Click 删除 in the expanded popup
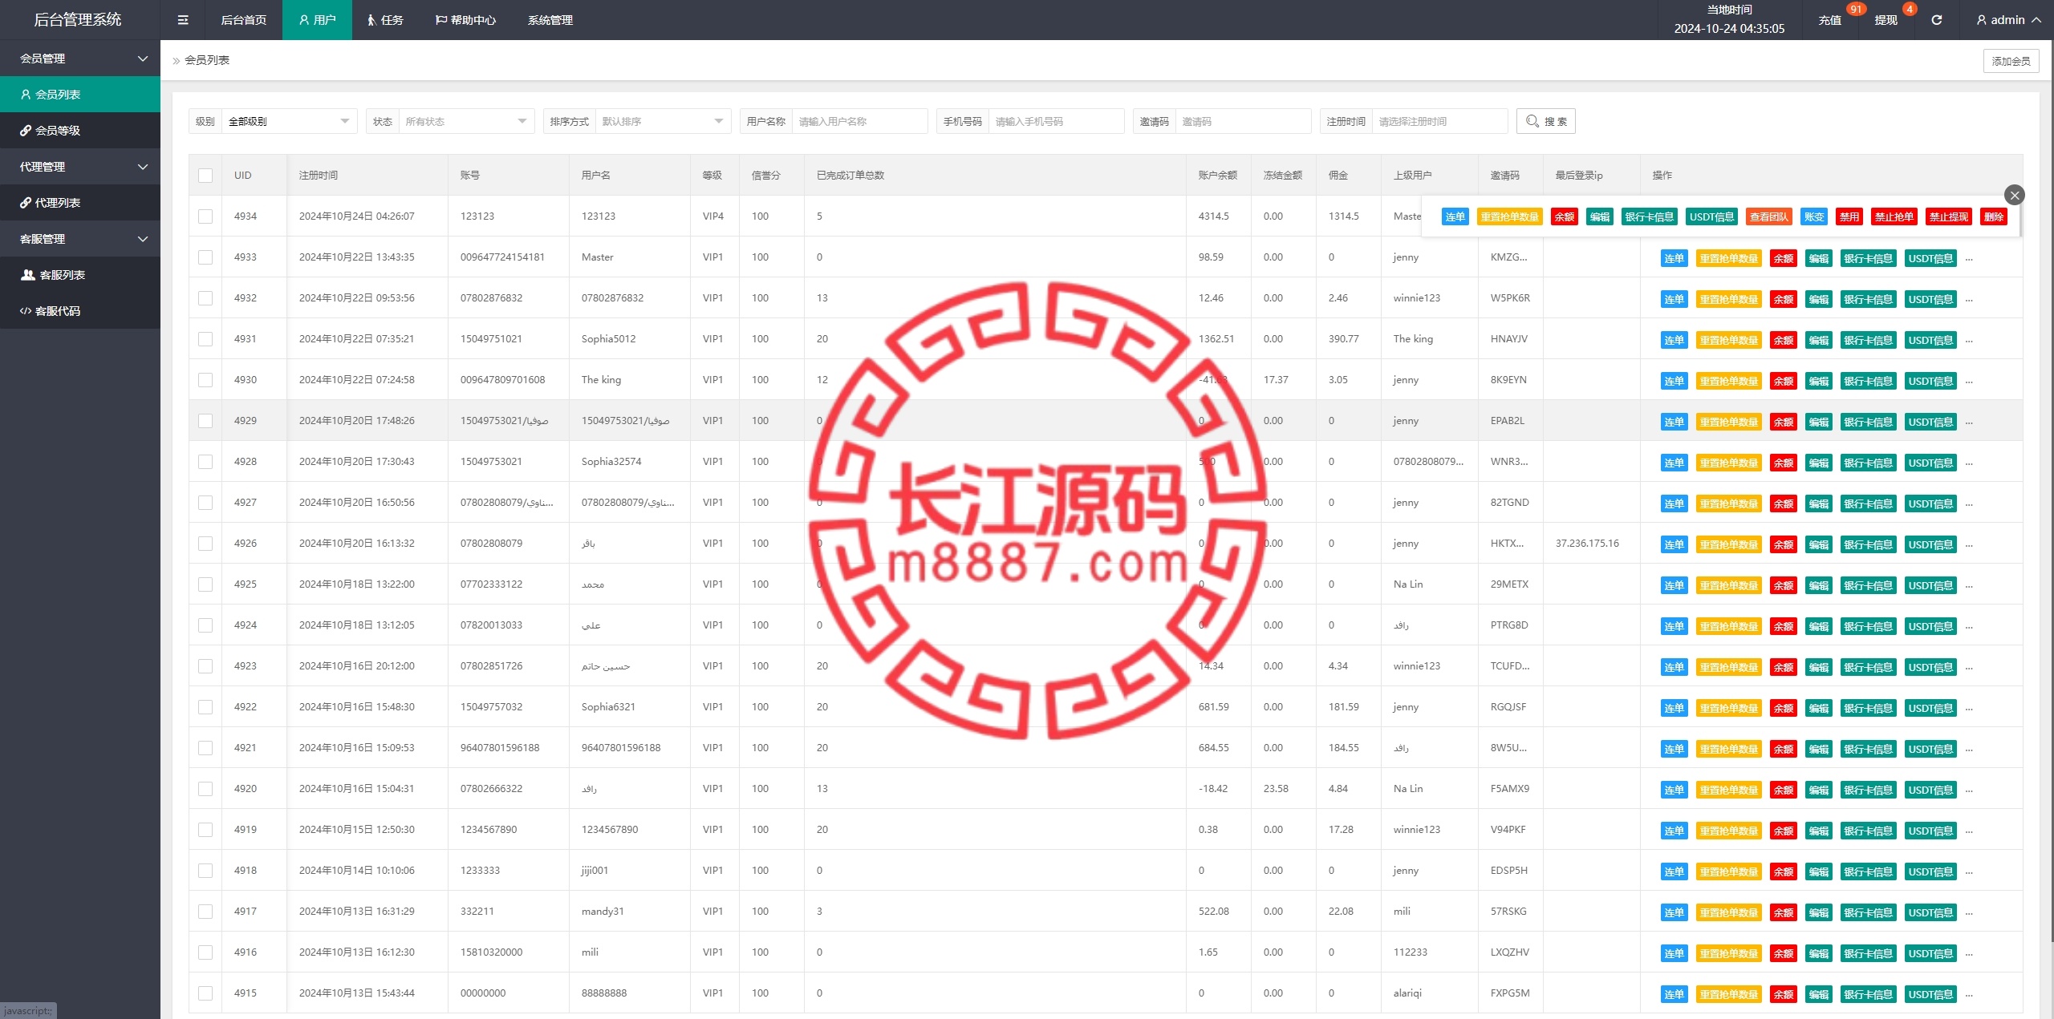This screenshot has height=1019, width=2054. point(1994,216)
